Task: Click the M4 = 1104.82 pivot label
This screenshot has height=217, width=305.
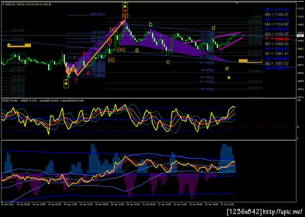Action: click(x=277, y=24)
